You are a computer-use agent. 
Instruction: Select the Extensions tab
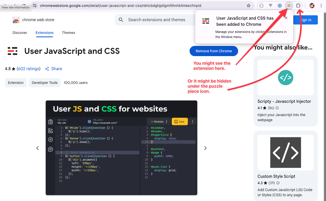click(x=44, y=33)
